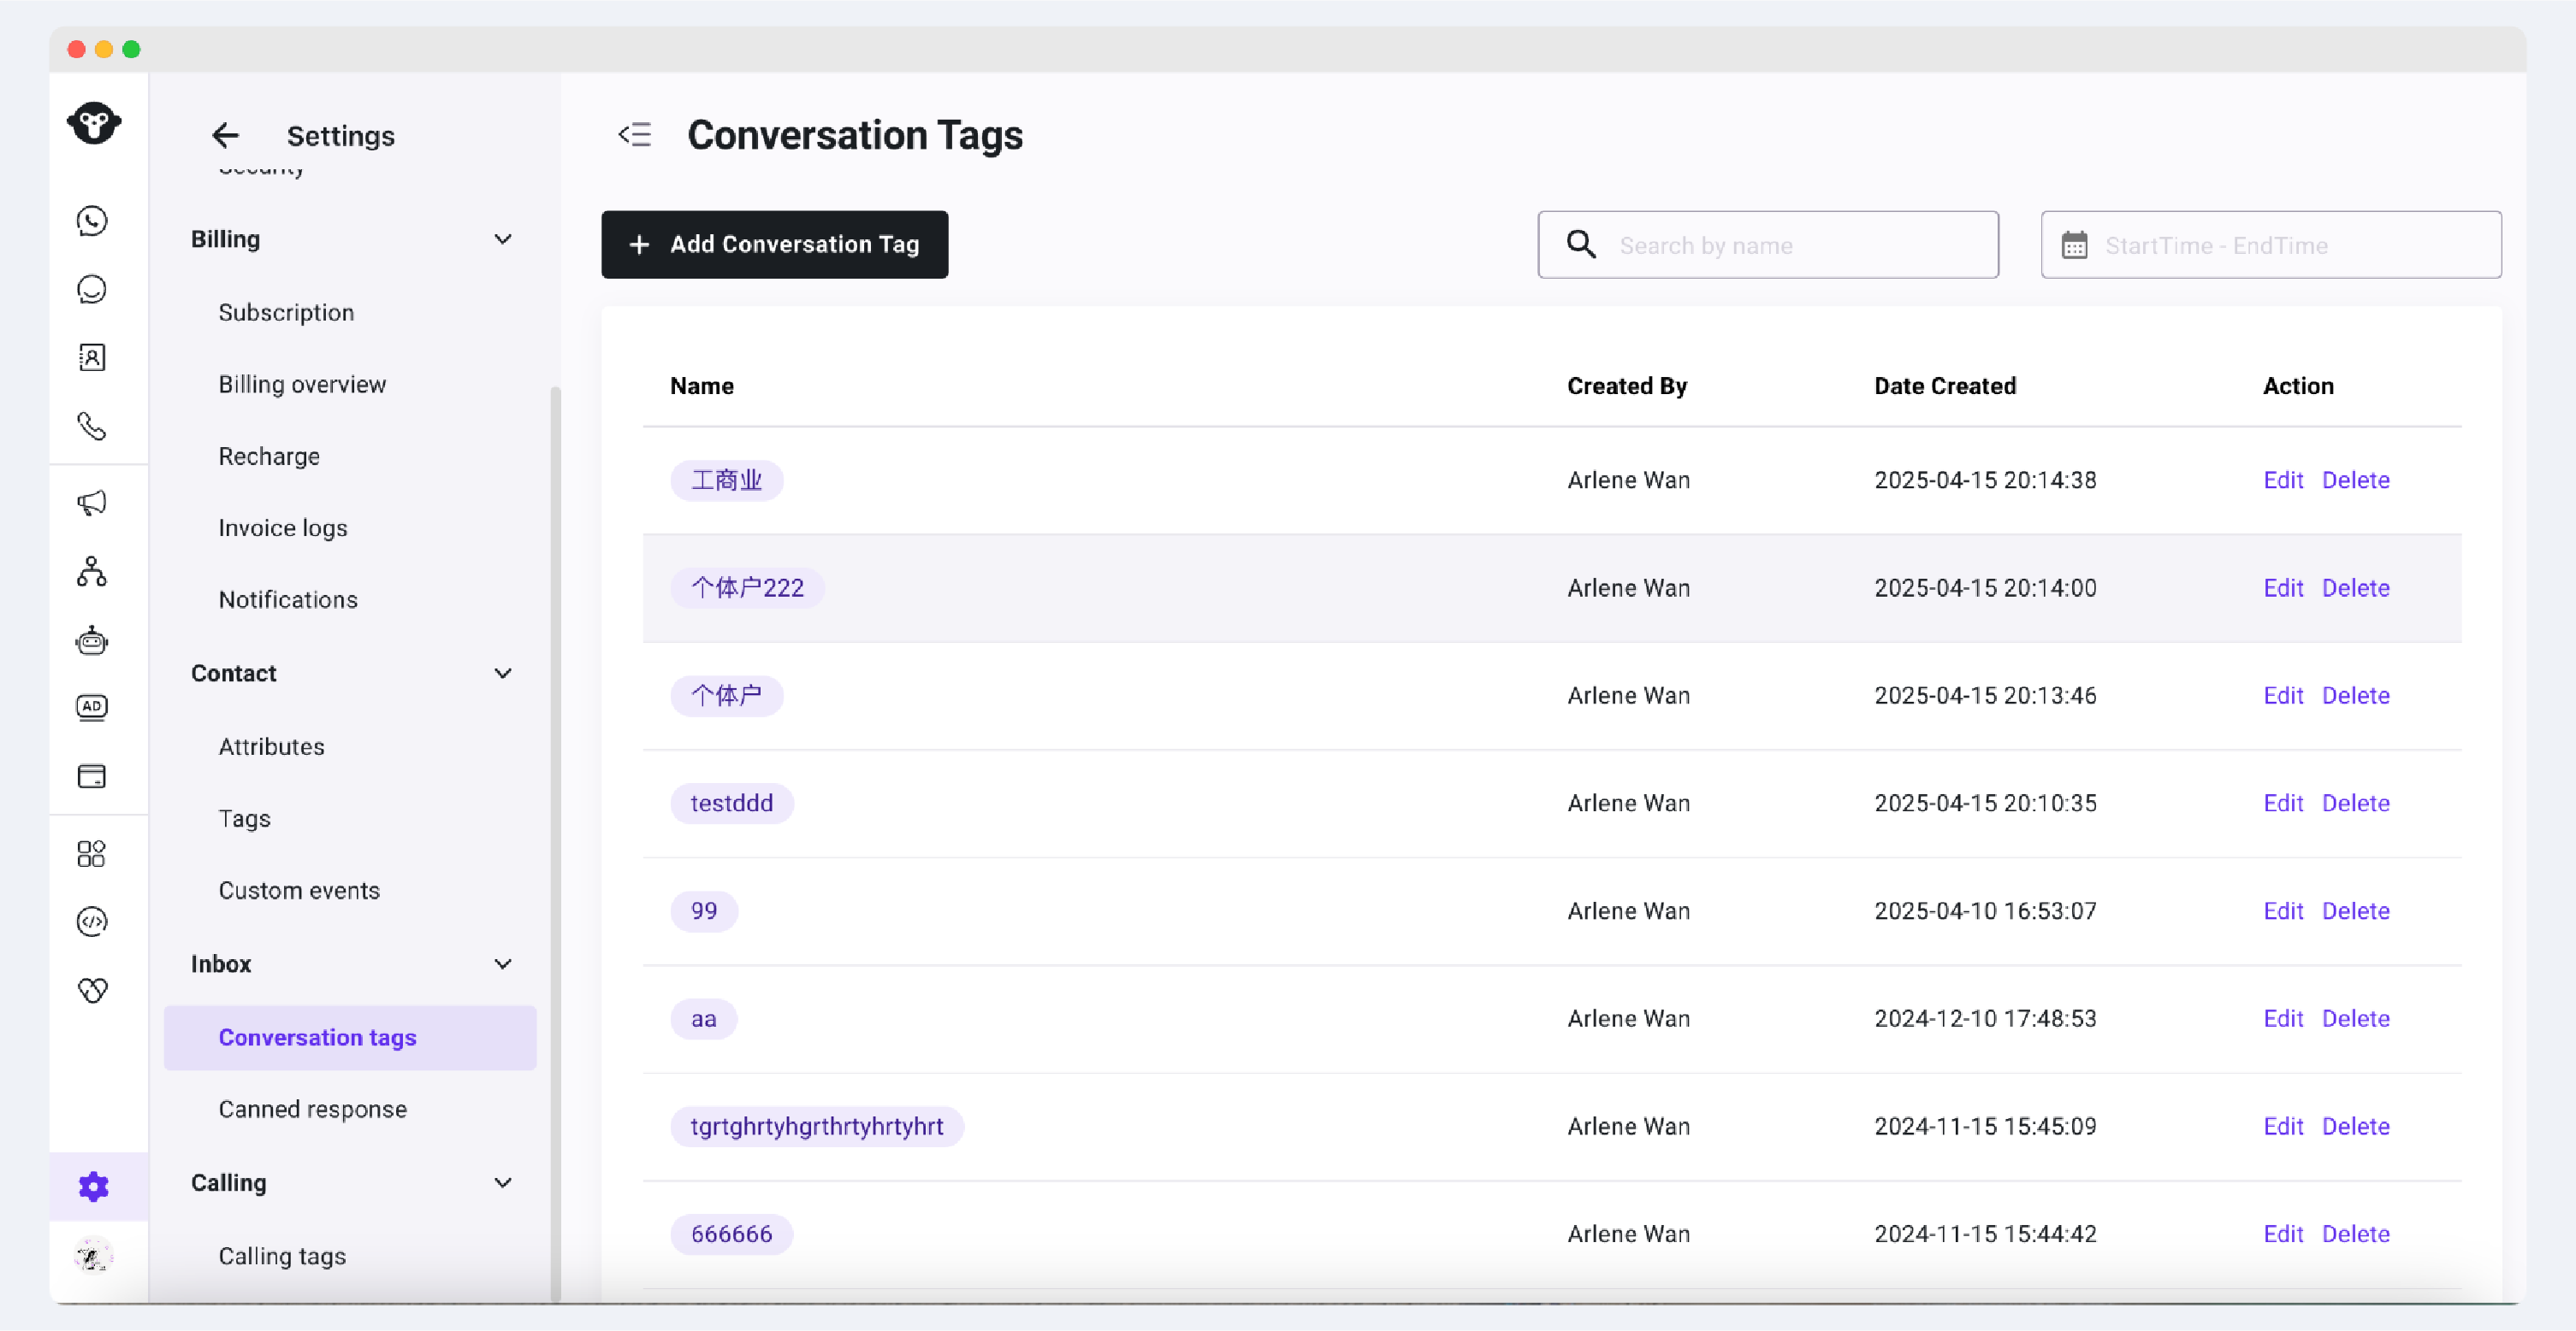This screenshot has height=1331, width=2576.
Task: Open the chatbot robot icon
Action: click(x=92, y=639)
